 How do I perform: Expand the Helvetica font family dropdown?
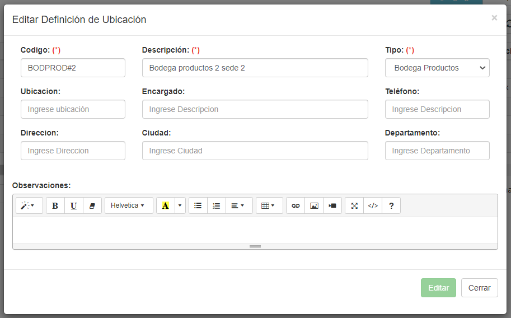point(128,205)
